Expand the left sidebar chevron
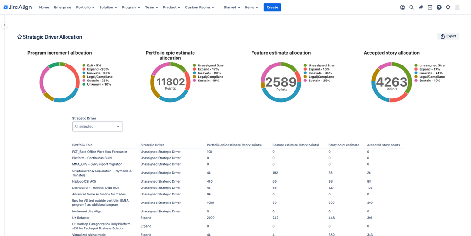Viewport: 471px width, 236px height. coord(5,25)
